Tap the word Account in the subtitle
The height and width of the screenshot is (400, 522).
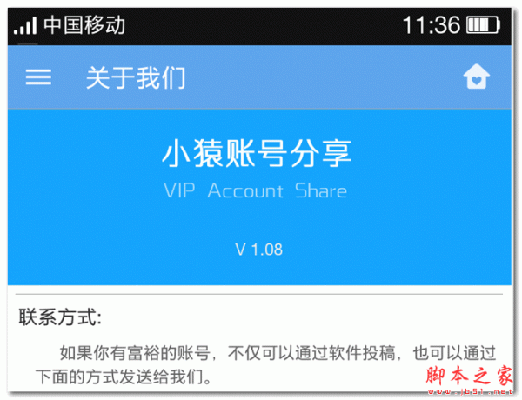[x=245, y=190]
